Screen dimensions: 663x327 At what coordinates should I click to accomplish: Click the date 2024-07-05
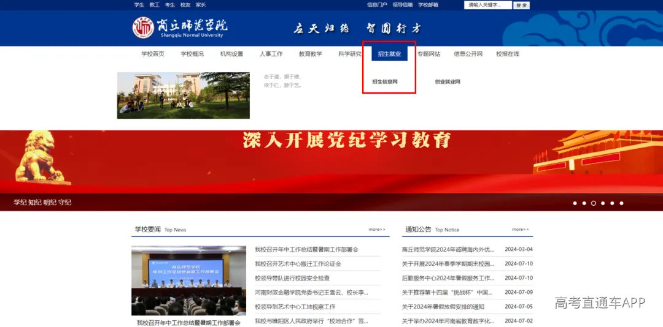pos(519,307)
